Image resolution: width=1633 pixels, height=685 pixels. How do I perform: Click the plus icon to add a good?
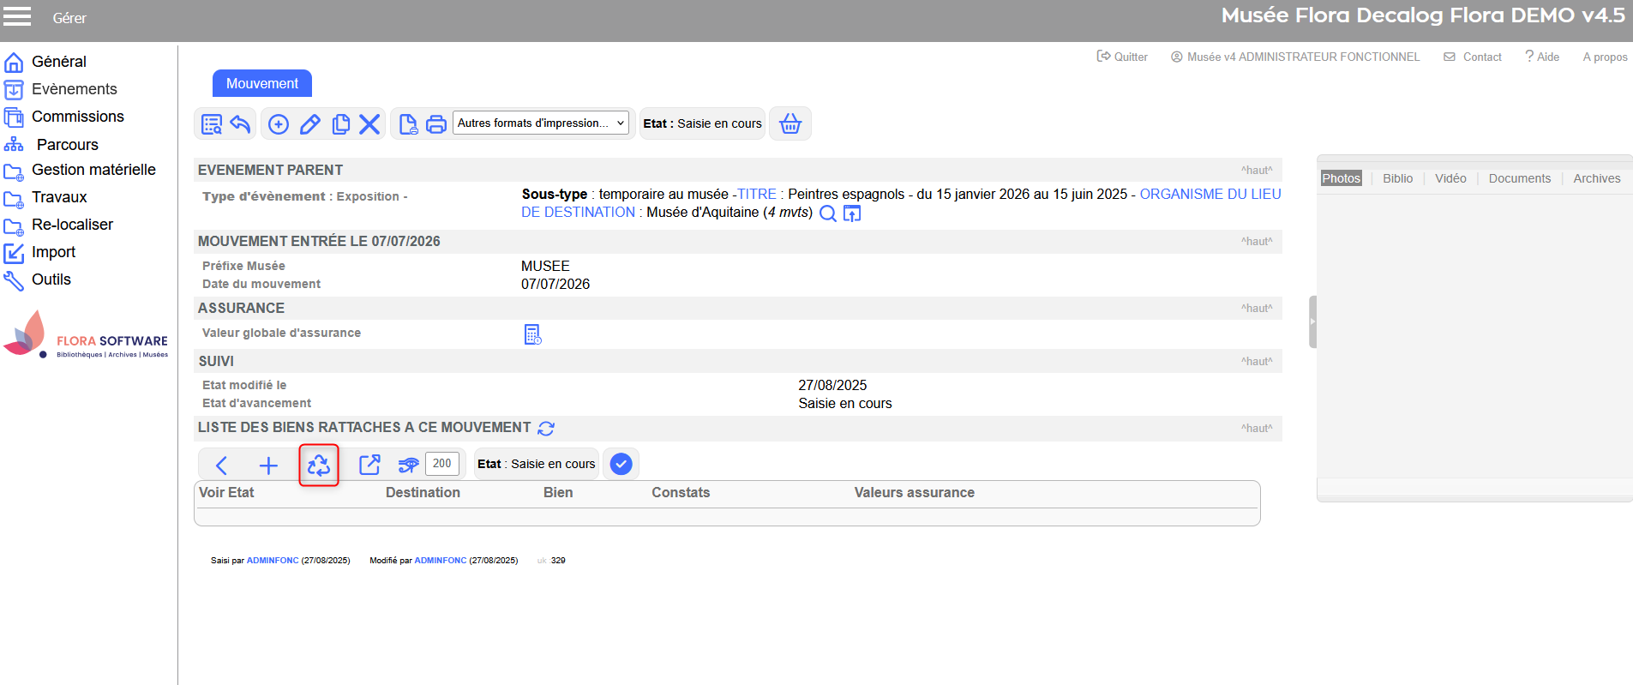[268, 465]
